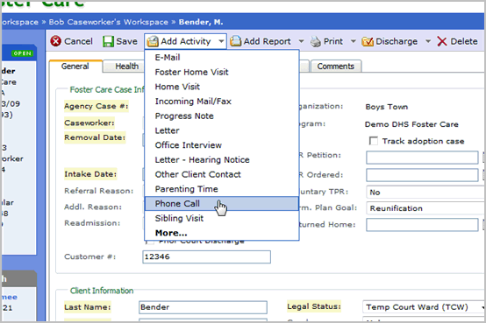Click the Demo DHS Foster Care text
This screenshot has height=323, width=486.
tap(411, 124)
